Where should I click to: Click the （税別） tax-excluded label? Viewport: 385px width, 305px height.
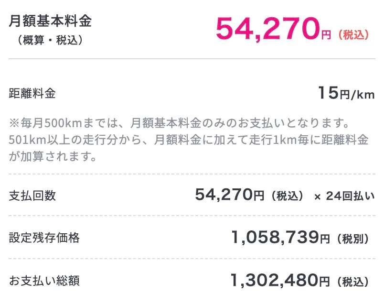[x=353, y=238]
